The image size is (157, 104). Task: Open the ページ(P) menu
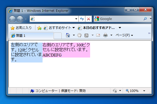(124, 35)
